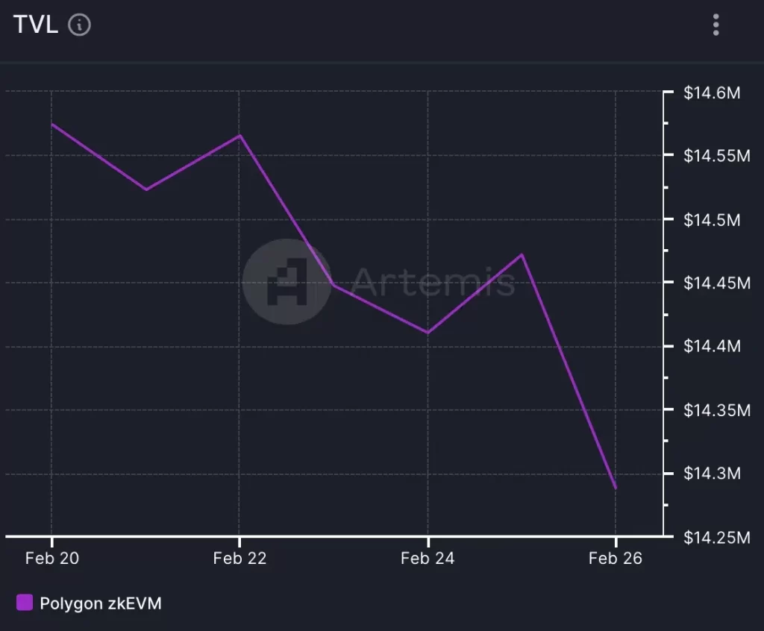This screenshot has height=631, width=764.
Task: Open the three-dot options menu
Action: tap(716, 25)
